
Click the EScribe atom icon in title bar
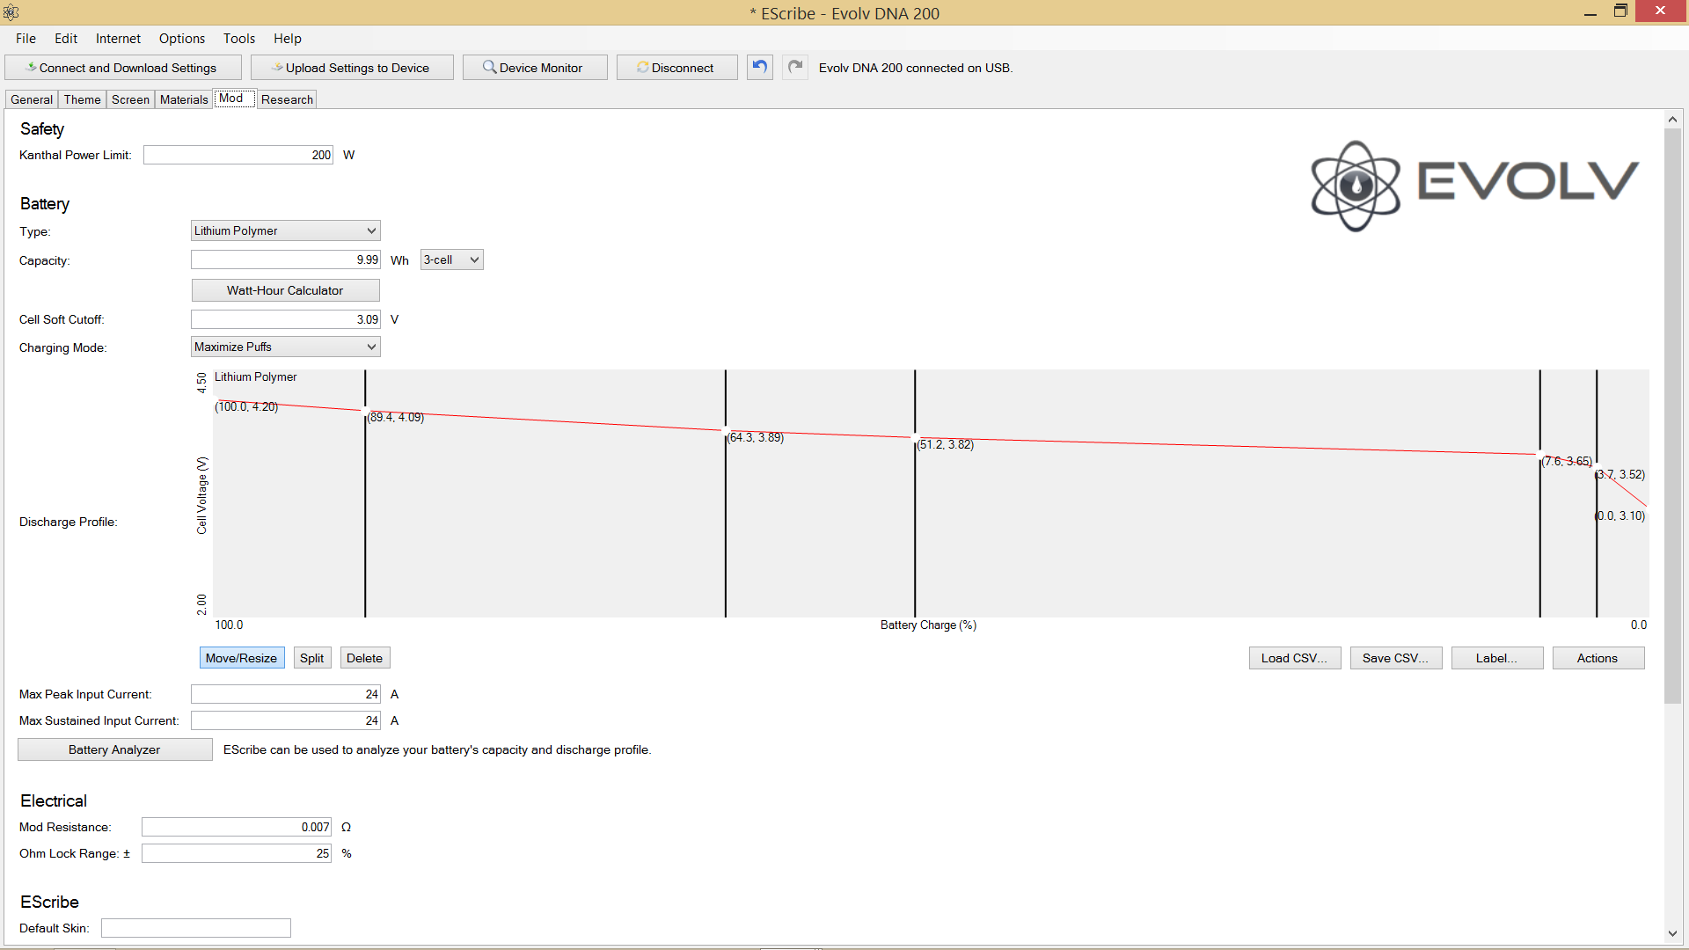pos(11,12)
